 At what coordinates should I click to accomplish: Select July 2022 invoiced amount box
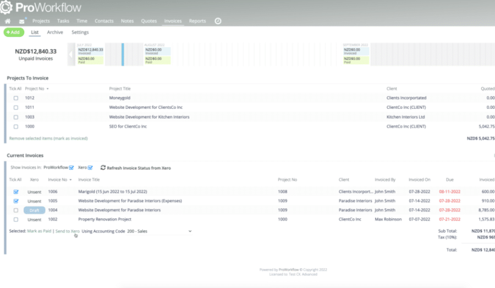coord(91,52)
